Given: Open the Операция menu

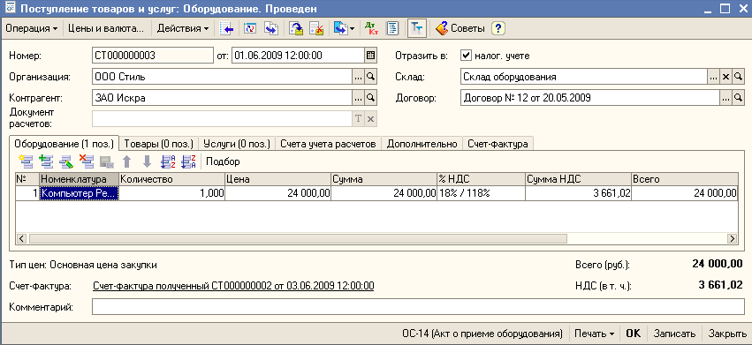Looking at the screenshot, I should pos(31,28).
